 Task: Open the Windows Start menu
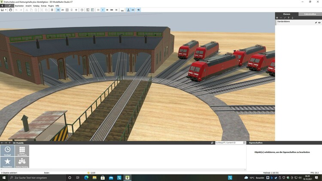click(4, 178)
